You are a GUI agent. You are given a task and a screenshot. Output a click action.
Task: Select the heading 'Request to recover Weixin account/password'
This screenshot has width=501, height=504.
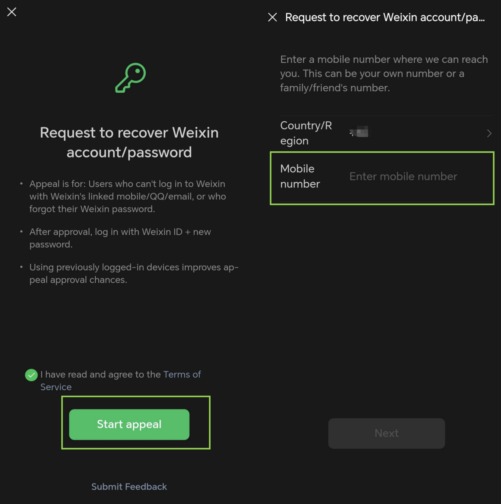[129, 142]
